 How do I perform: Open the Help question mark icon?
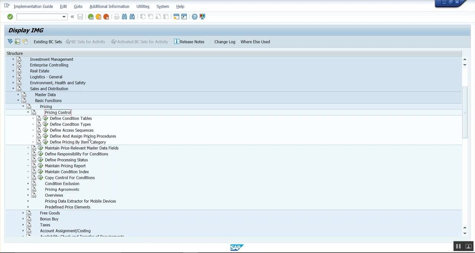(194, 17)
